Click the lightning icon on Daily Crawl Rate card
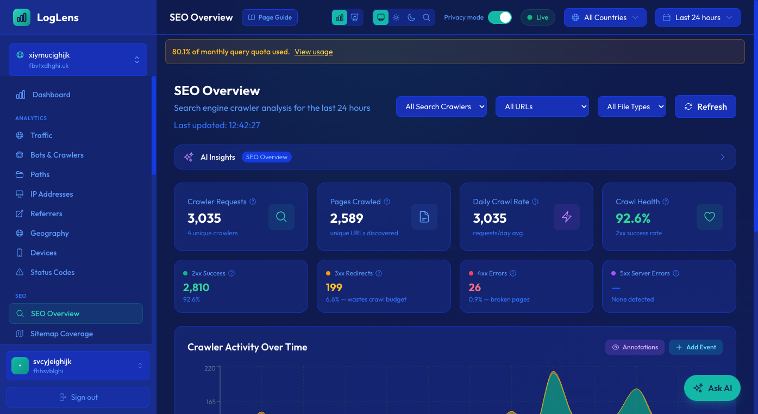The height and width of the screenshot is (414, 758). 567,217
